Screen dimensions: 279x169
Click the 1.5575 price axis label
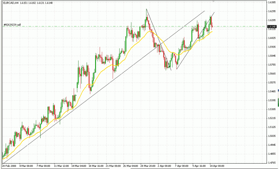point(272,82)
